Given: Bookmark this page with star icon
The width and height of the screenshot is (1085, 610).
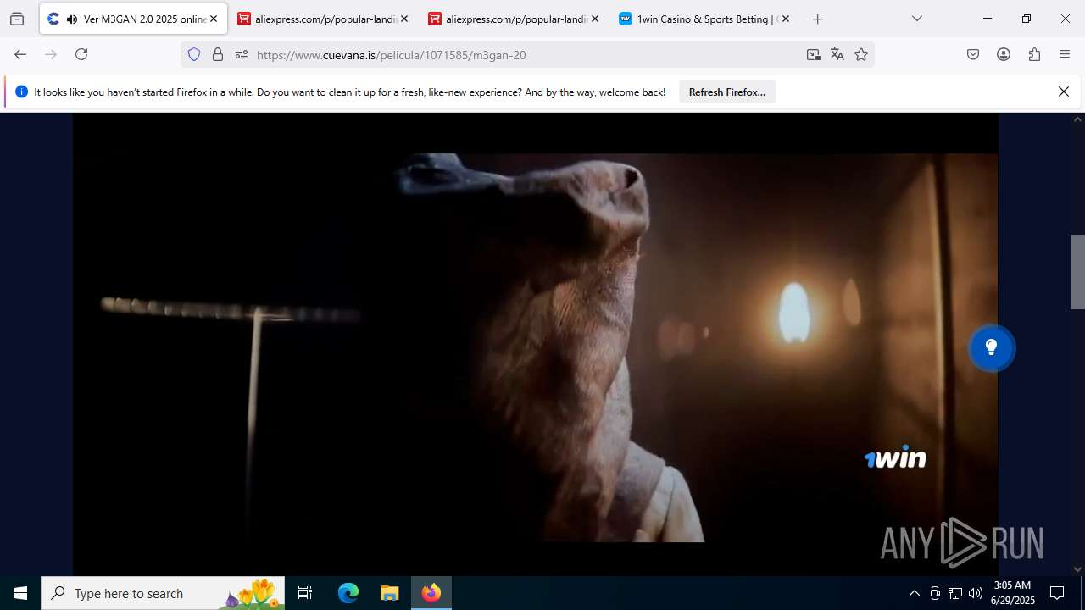Looking at the screenshot, I should (x=861, y=54).
